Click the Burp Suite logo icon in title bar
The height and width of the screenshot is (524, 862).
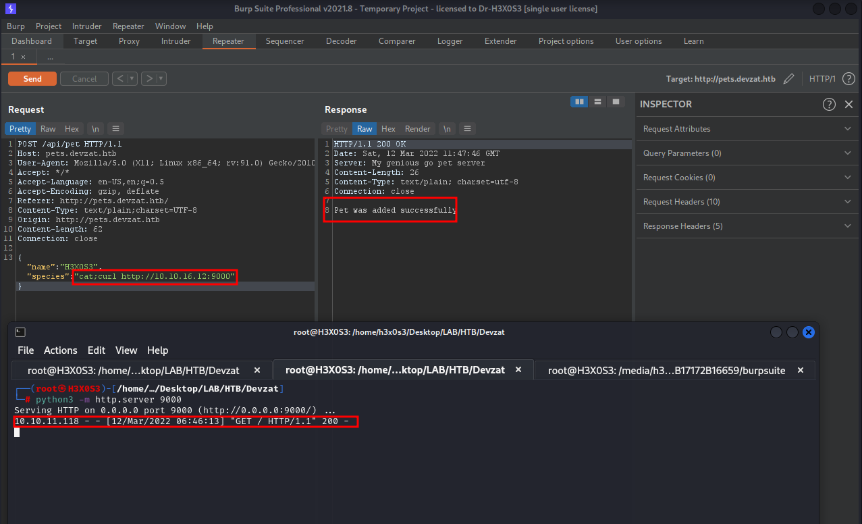11,9
